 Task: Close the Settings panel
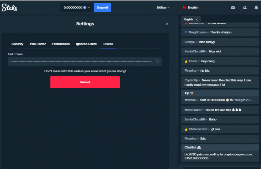[167, 24]
